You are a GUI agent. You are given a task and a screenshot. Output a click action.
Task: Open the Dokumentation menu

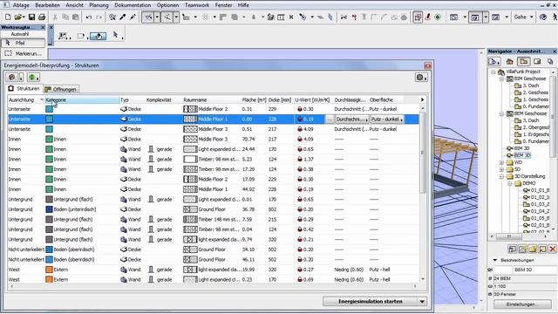(x=133, y=5)
